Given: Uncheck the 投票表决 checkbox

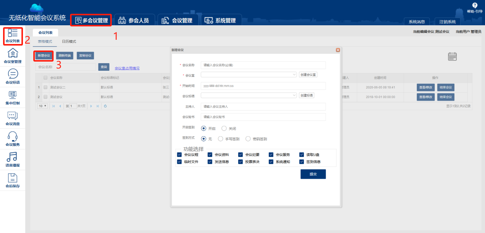Looking at the screenshot, I should 240,161.
